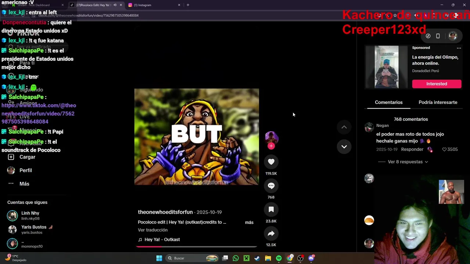Open WhatsApp from the taskbar
Image resolution: width=470 pixels, height=264 pixels.
point(236,258)
